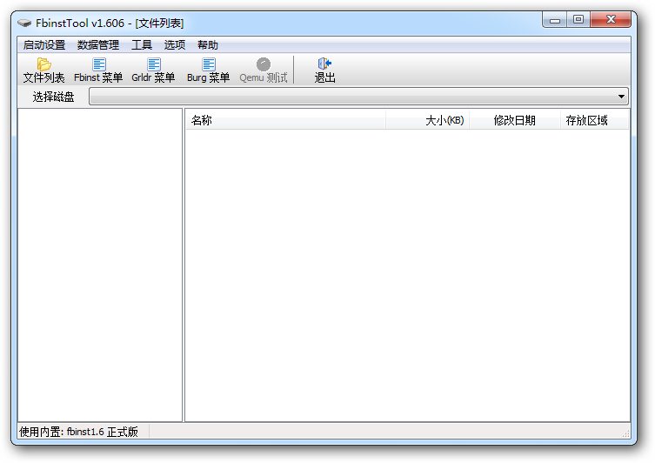Click the 选择磁盘 label

(x=53, y=97)
